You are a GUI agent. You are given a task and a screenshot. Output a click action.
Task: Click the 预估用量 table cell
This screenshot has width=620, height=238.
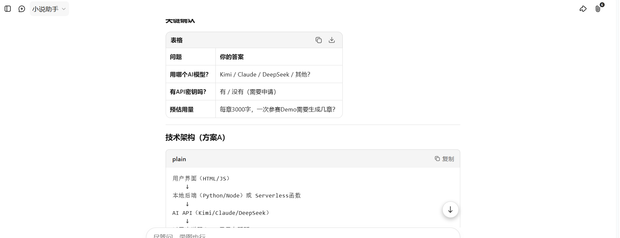(x=182, y=110)
